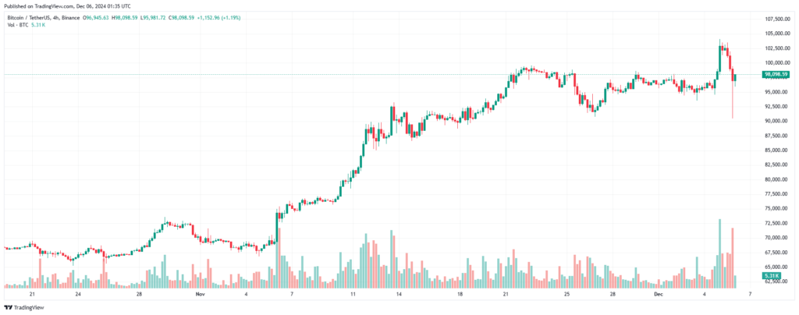Select the Dec label on the time axis

click(x=659, y=295)
